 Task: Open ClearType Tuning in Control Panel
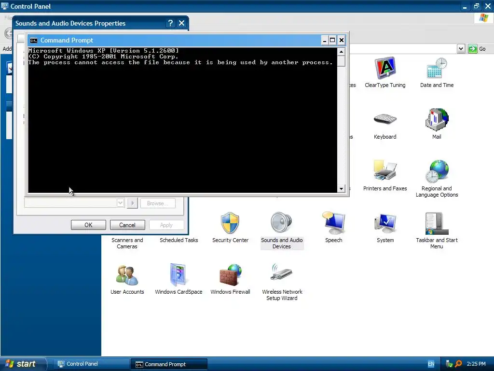tap(384, 73)
